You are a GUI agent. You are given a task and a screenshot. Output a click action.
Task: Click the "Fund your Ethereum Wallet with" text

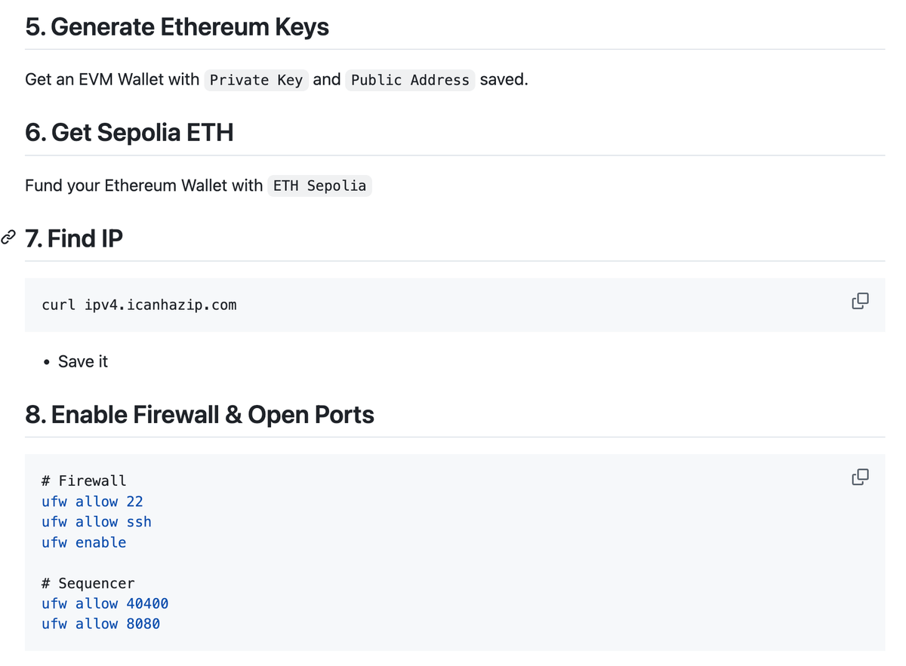pos(143,186)
